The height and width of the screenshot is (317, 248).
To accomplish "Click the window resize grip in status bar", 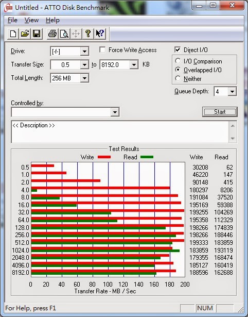I will 240,309.
